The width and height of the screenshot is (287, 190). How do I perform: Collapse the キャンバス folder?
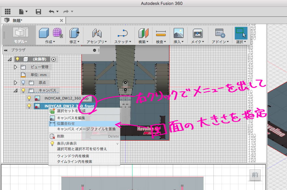[x=16, y=90]
